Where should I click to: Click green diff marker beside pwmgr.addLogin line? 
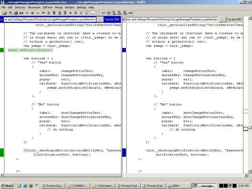point(2,50)
